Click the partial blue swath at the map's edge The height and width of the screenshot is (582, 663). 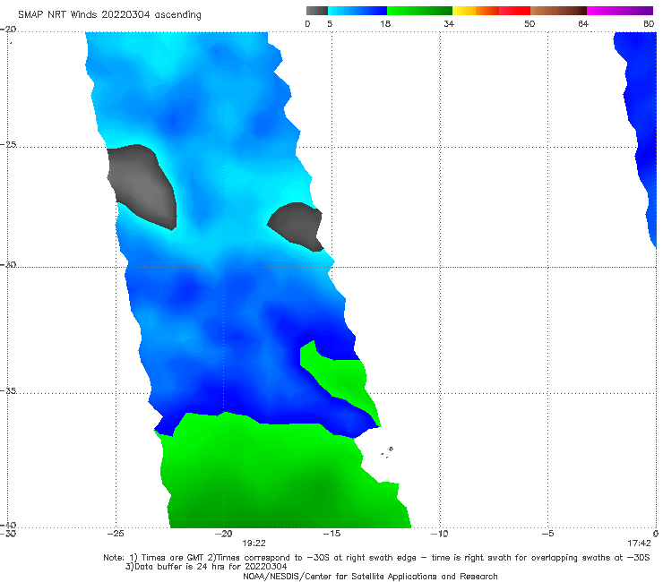(640, 127)
